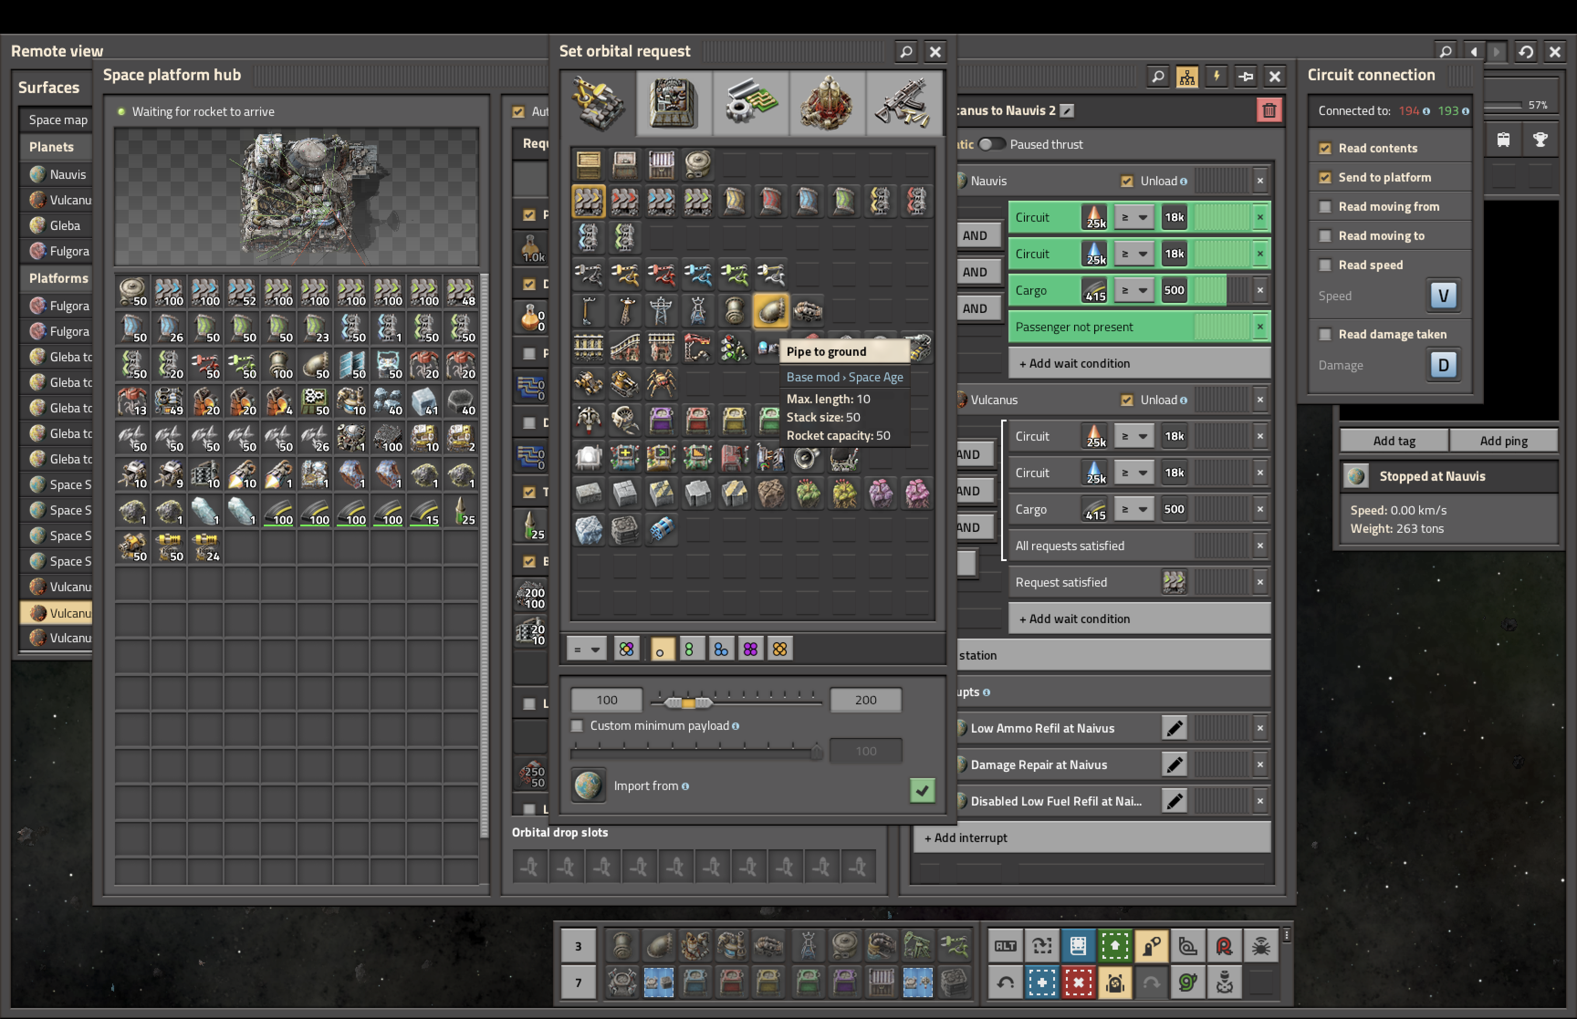Image resolution: width=1577 pixels, height=1019 pixels.
Task: Select the wooden chest item
Action: (x=588, y=164)
